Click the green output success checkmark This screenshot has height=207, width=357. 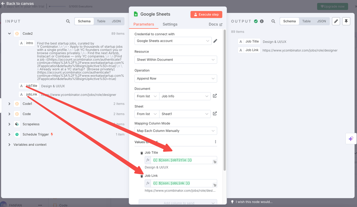256,21
